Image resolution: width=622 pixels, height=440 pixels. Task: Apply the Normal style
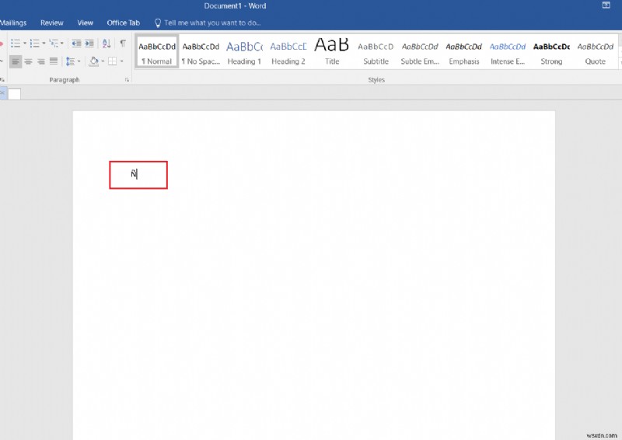[157, 52]
